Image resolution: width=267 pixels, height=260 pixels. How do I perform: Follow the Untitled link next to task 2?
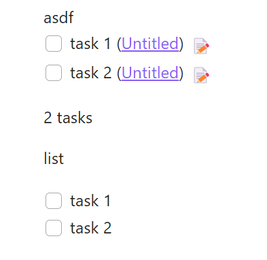tap(150, 73)
